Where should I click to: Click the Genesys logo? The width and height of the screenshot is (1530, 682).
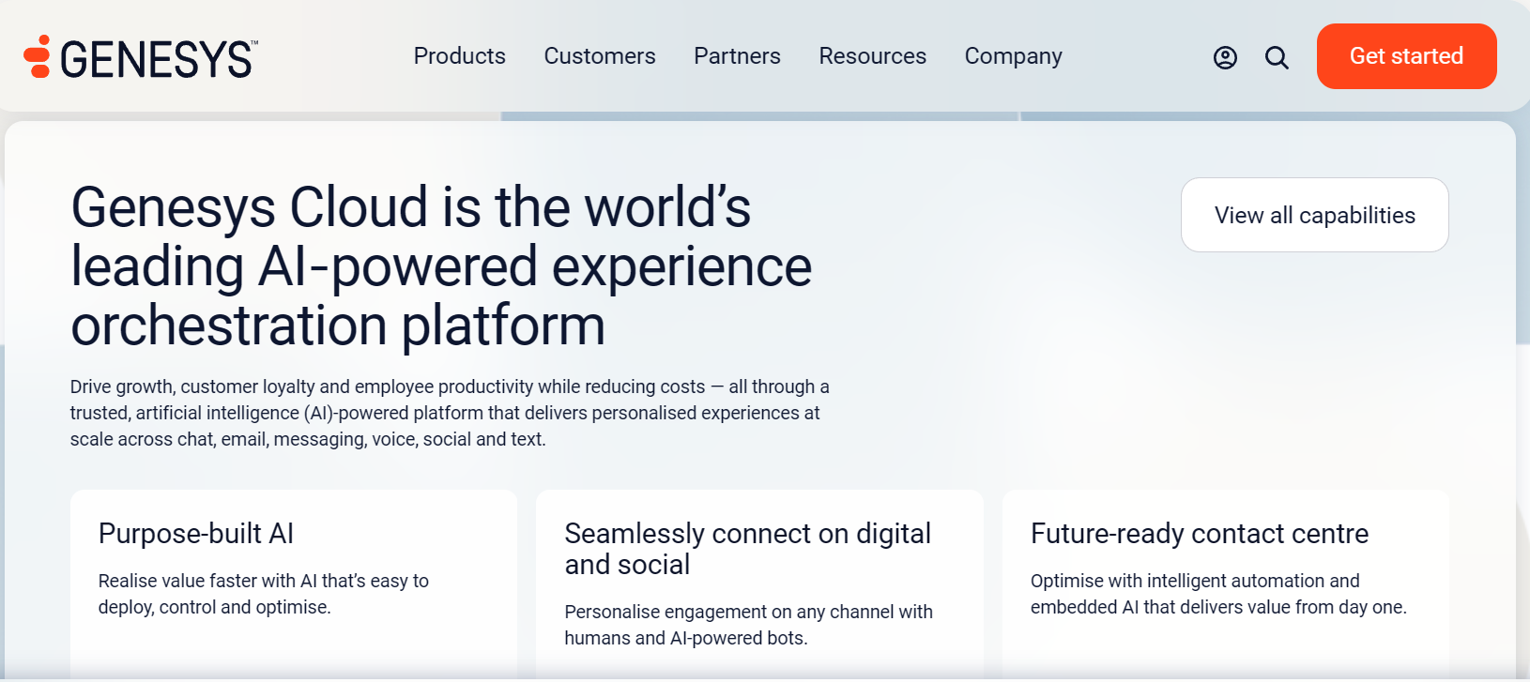[x=141, y=58]
